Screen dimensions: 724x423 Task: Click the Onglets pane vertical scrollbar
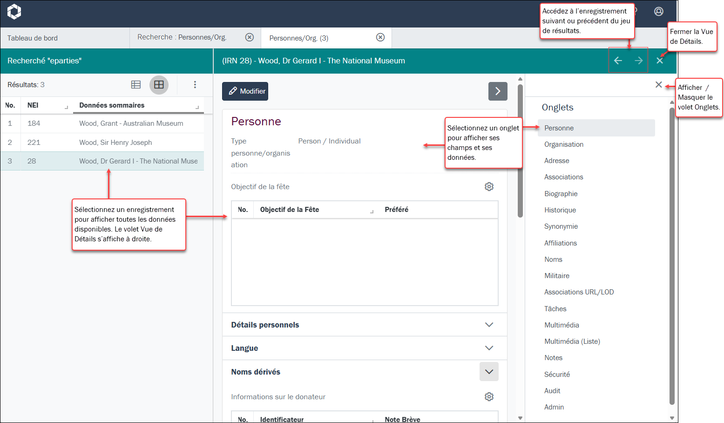tap(672, 256)
